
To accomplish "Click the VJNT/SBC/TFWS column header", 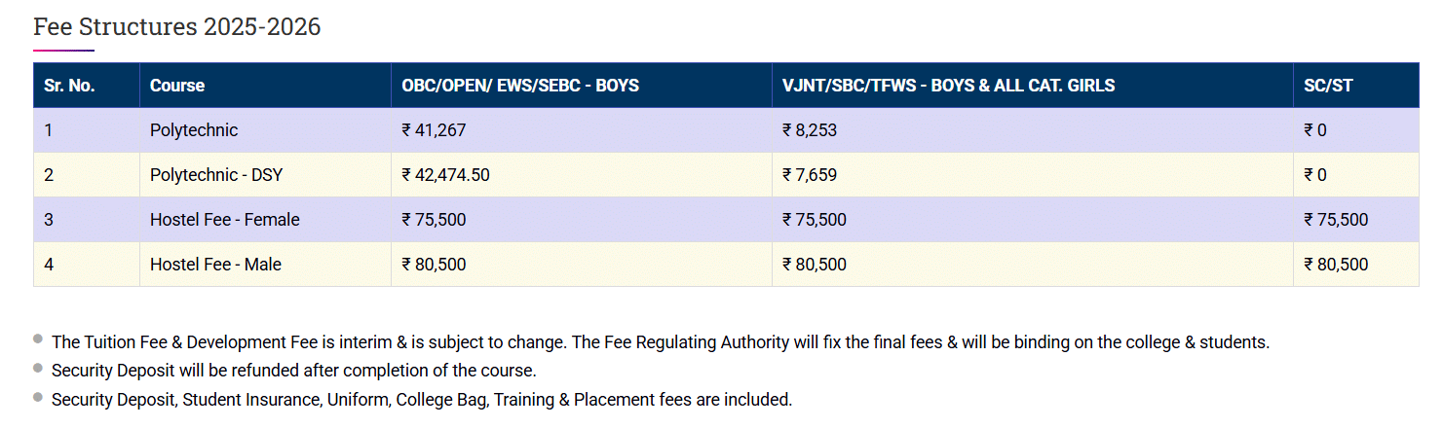I will click(948, 86).
